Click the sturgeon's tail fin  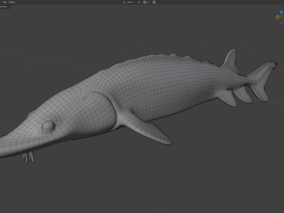[262, 81]
